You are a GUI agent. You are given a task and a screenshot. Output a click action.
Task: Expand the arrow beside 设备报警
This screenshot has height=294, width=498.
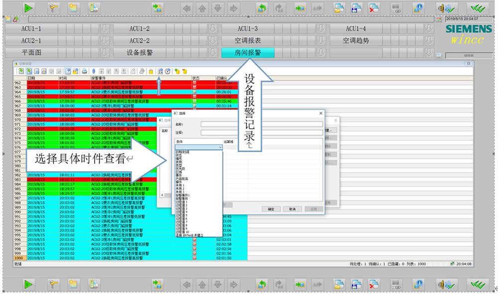(x=213, y=53)
